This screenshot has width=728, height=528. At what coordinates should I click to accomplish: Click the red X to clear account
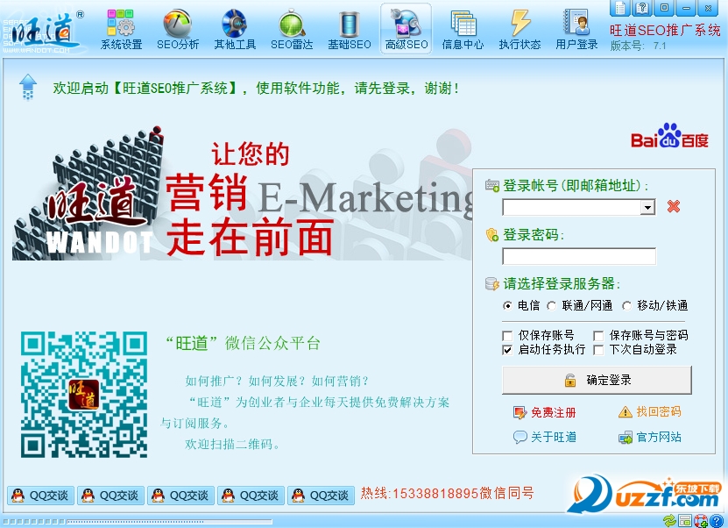[x=673, y=206]
